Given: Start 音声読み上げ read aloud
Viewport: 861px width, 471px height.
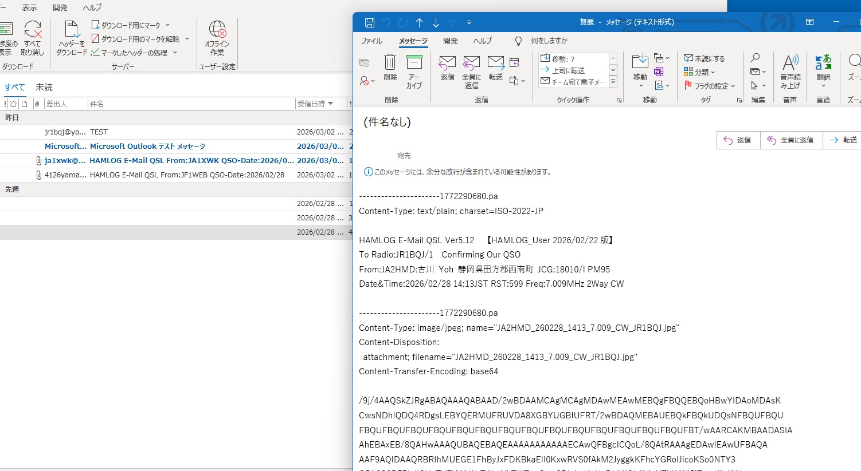Looking at the screenshot, I should coord(790,63).
